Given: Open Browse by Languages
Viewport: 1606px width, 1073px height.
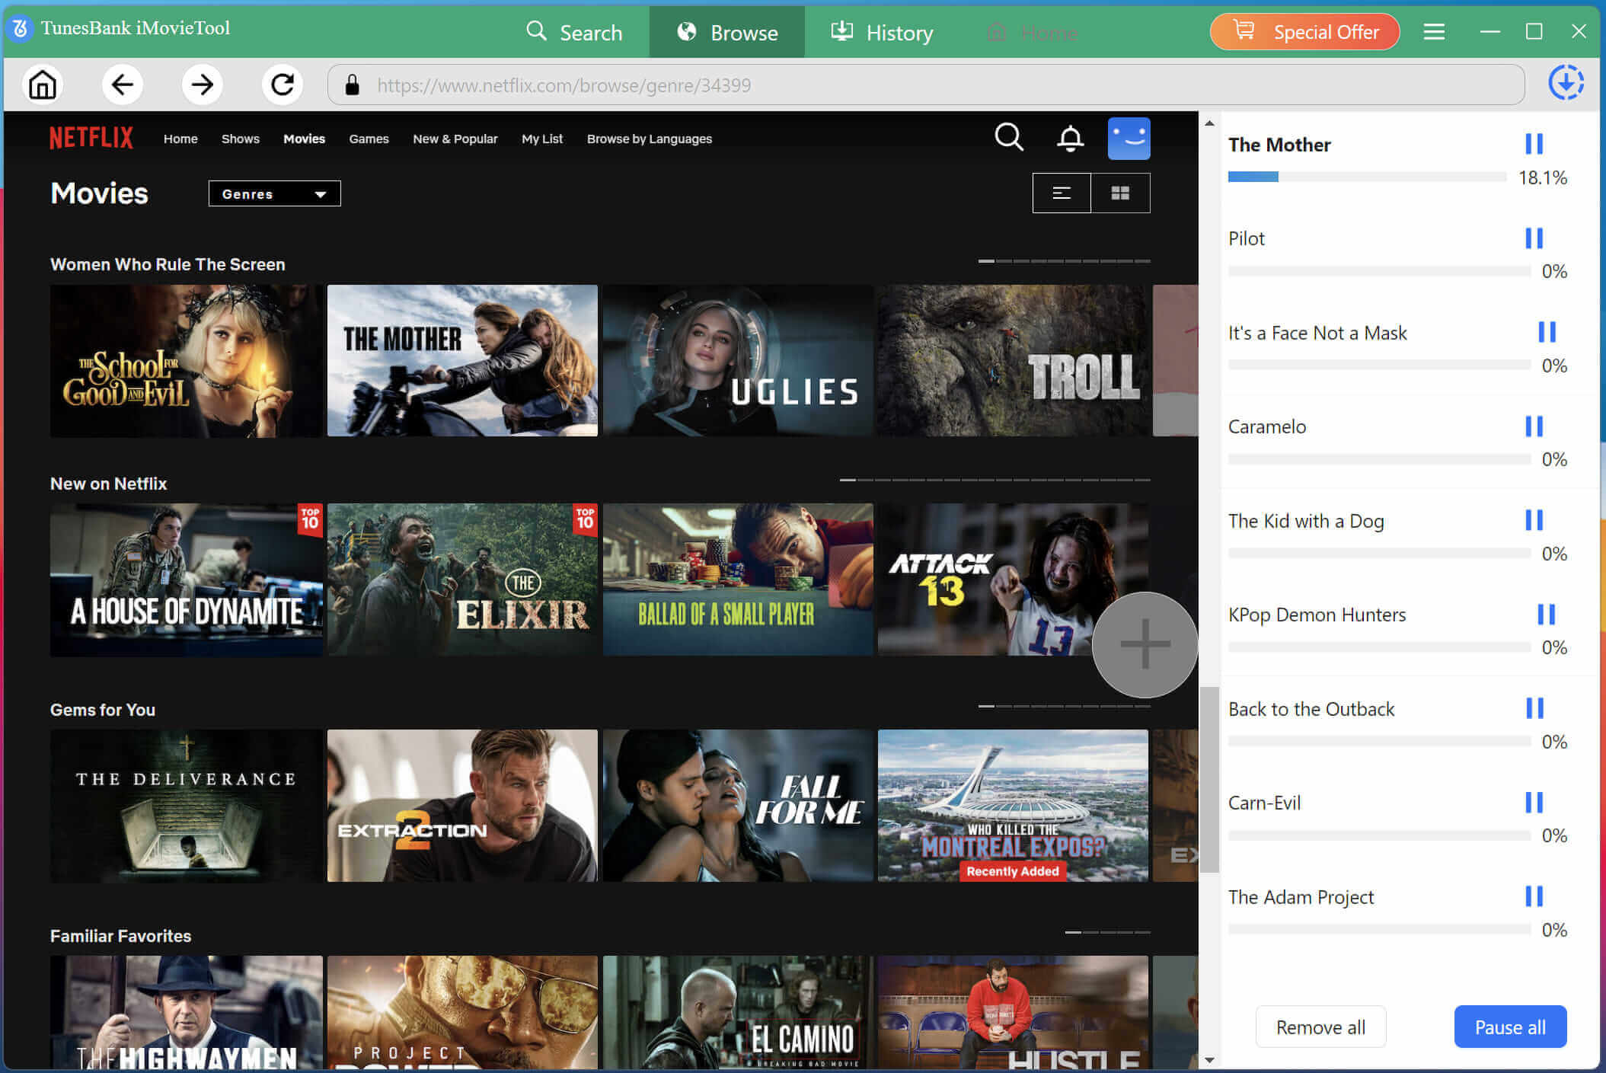Looking at the screenshot, I should coord(649,139).
